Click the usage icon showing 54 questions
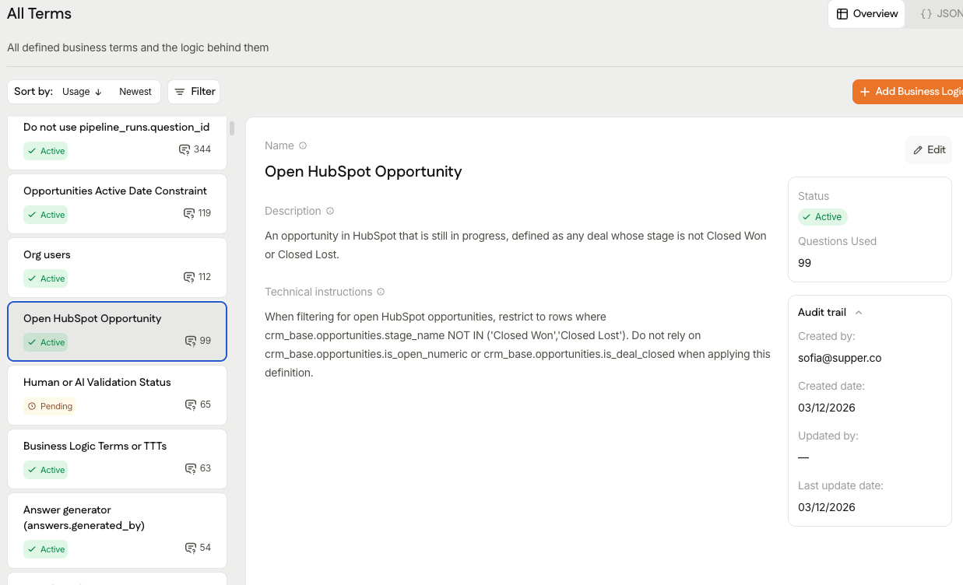 click(x=191, y=548)
